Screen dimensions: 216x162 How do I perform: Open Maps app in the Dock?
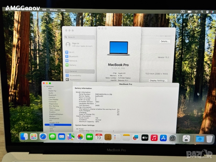click(71, 137)
